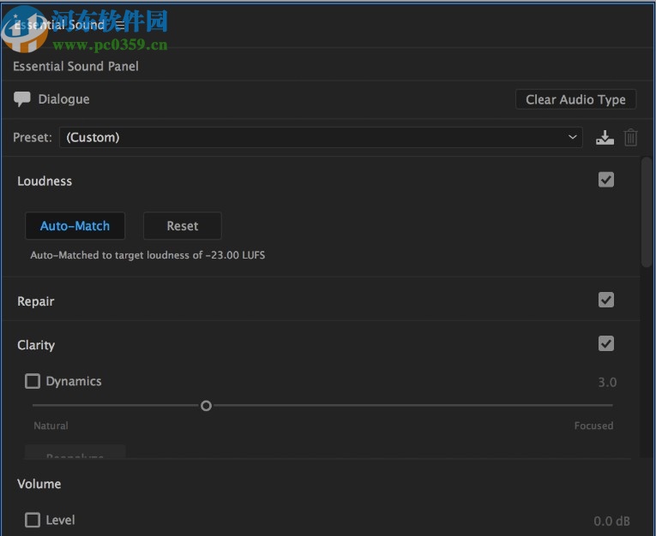Toggle the Clarity section checkbox
656x536 pixels.
(605, 344)
